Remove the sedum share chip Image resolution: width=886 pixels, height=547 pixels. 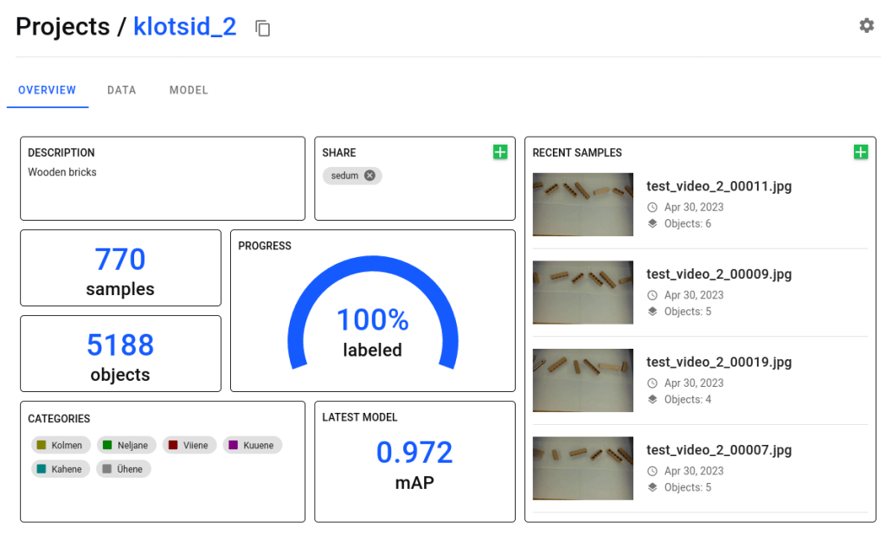point(369,176)
